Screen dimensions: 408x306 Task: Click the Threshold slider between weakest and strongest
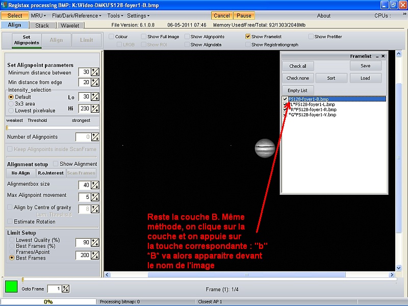[x=51, y=126]
